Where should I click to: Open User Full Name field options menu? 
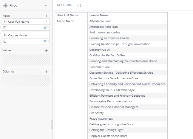pos(47,22)
